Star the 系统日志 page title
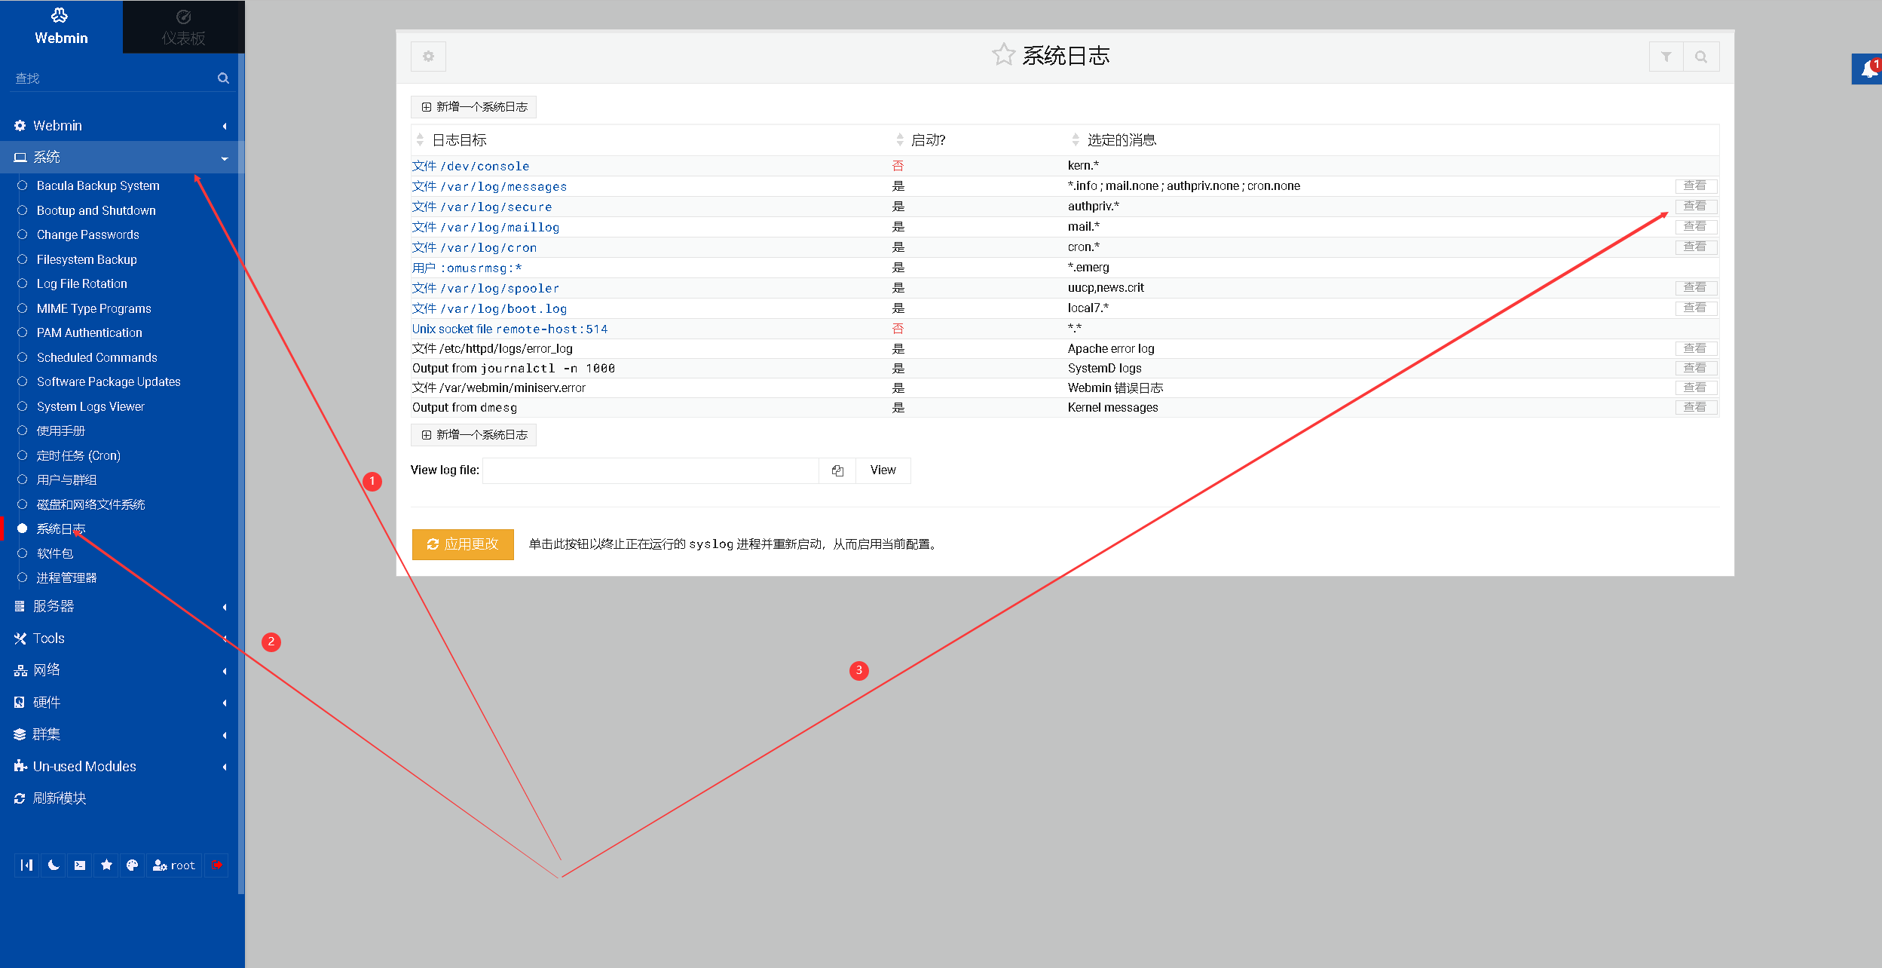 tap(1002, 55)
